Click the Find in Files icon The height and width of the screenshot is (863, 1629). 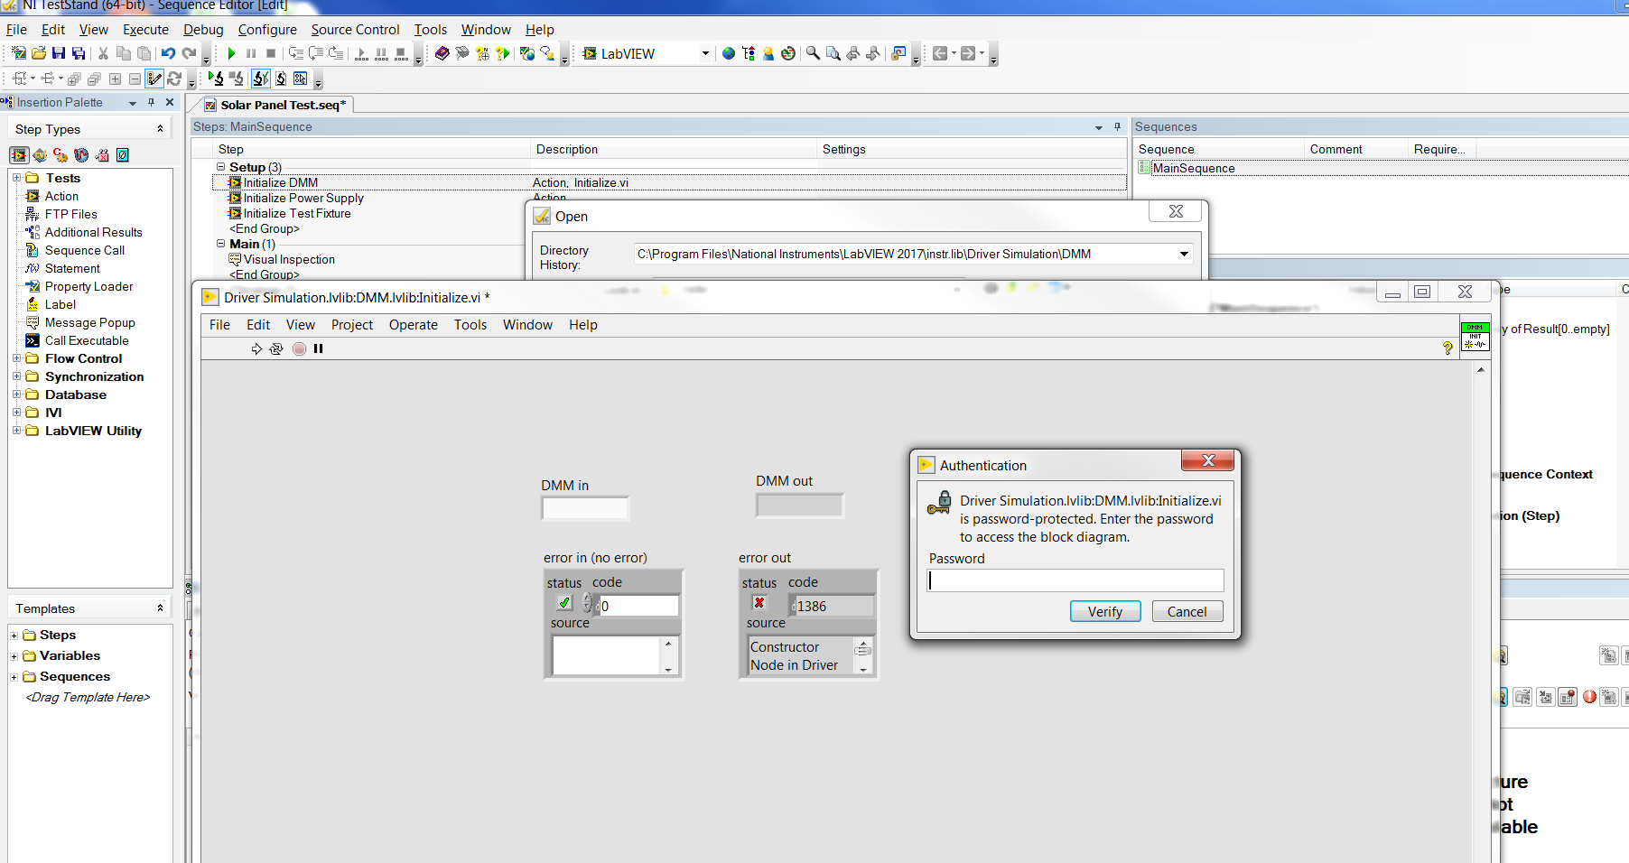click(833, 53)
